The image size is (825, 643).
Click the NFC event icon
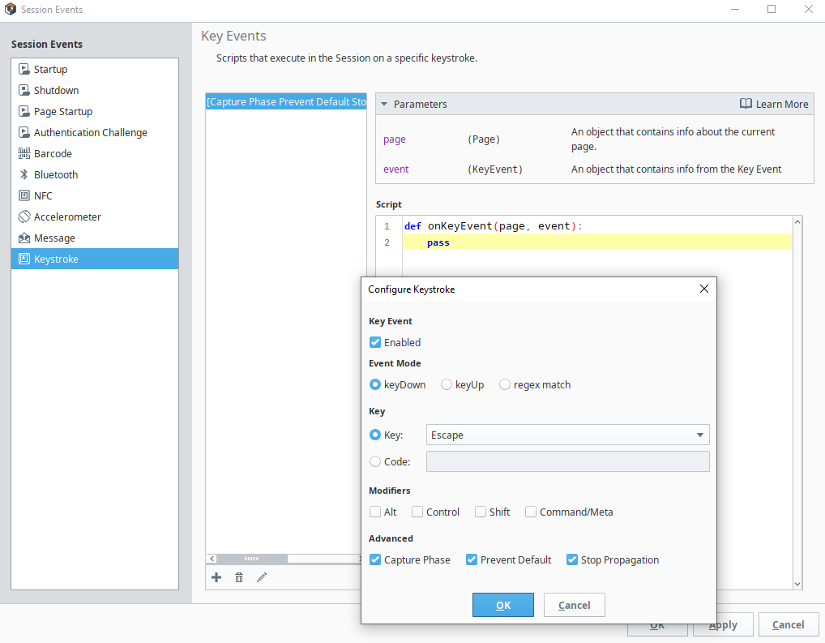[24, 195]
